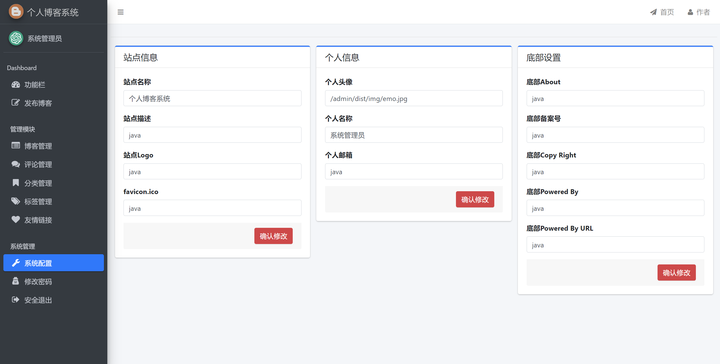The height and width of the screenshot is (364, 720).
Task: Confirm changes in 个人信息 card
Action: coord(475,199)
